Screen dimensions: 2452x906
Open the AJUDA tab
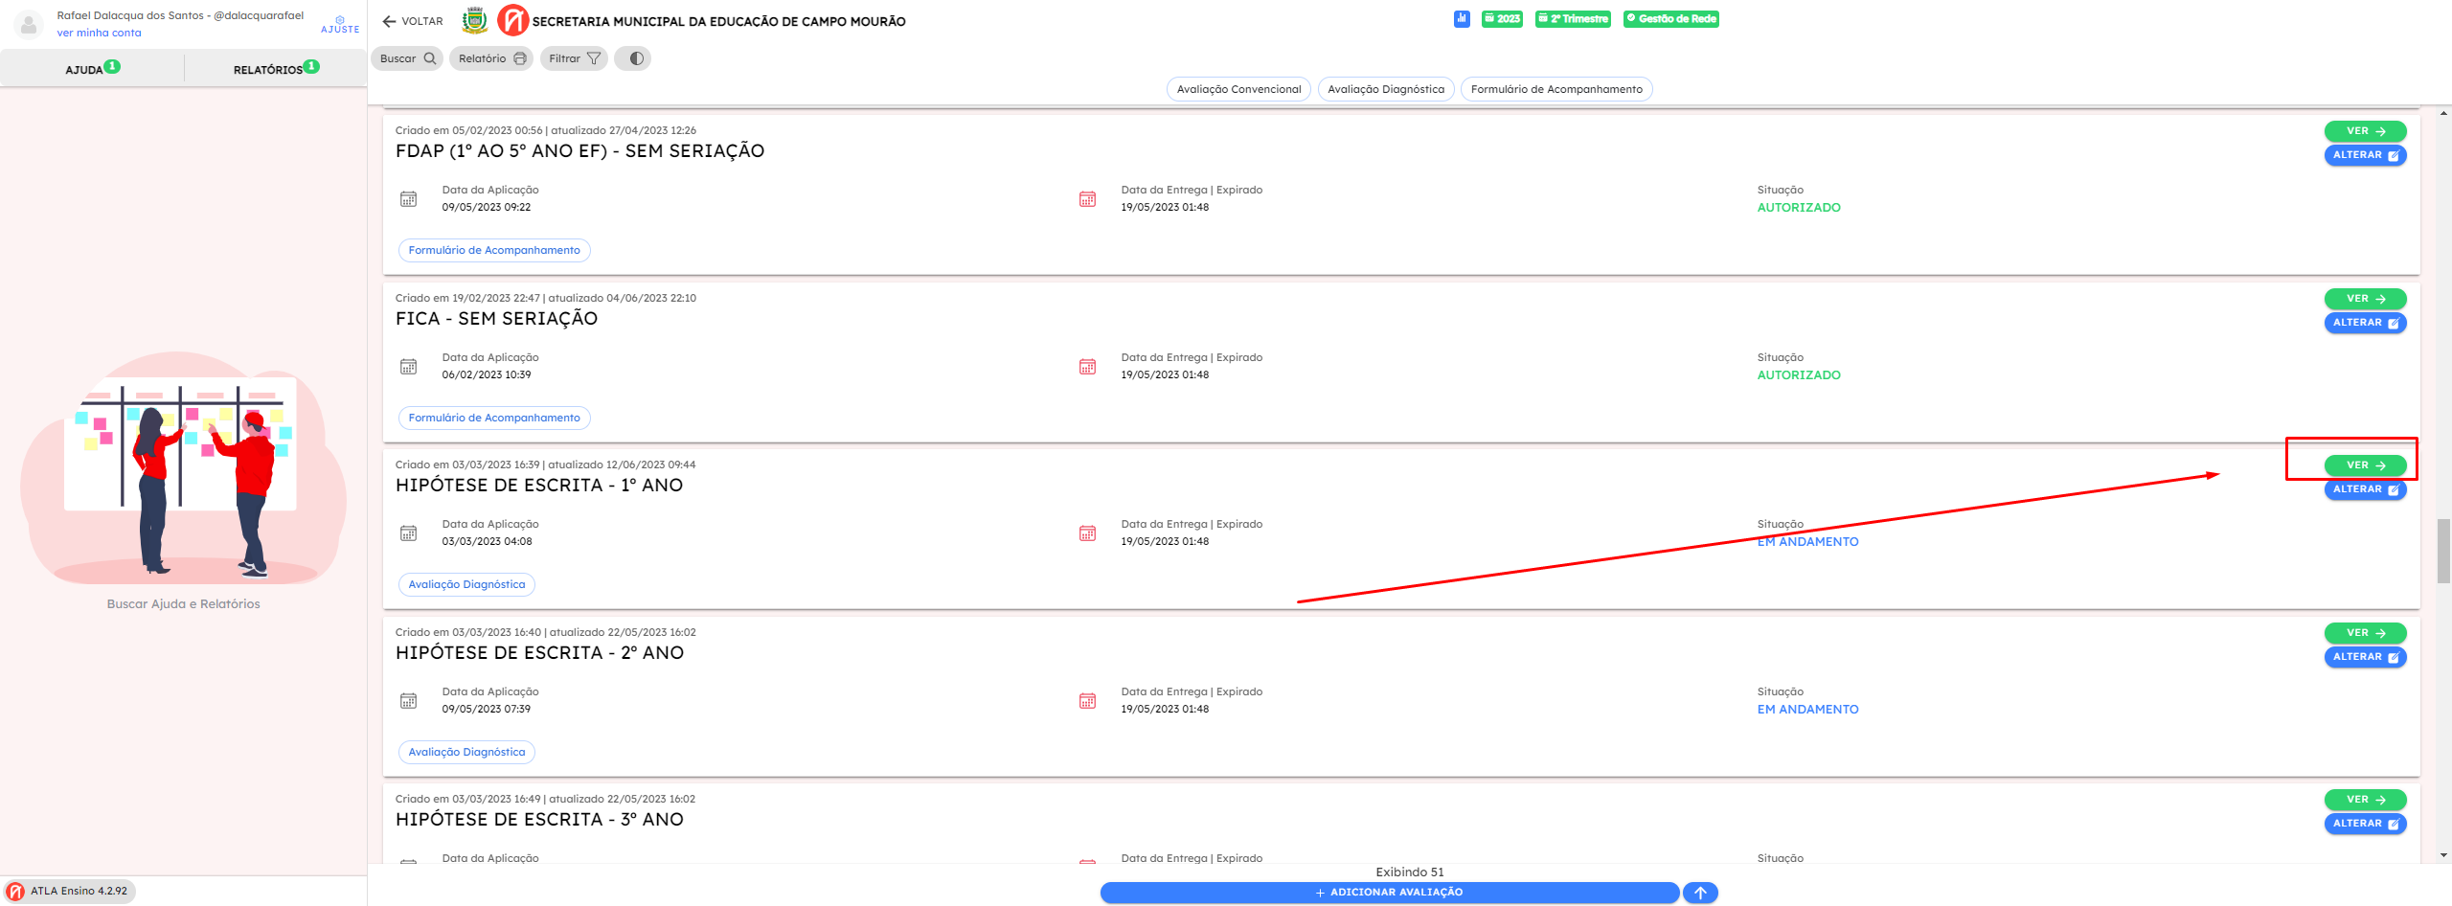92,69
